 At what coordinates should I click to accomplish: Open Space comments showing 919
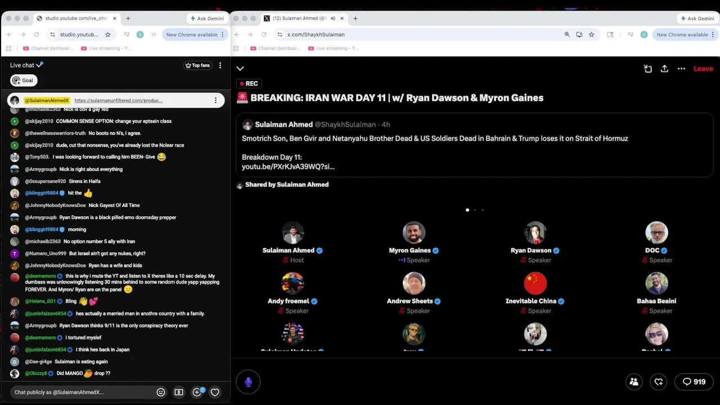(x=694, y=382)
